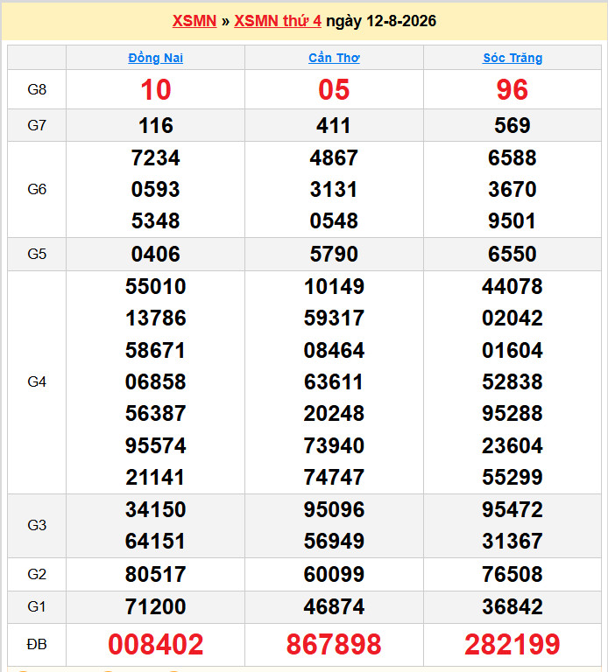Viewport: 608px width, 672px height.
Task: Click the G8 row label
Action: coord(37,89)
